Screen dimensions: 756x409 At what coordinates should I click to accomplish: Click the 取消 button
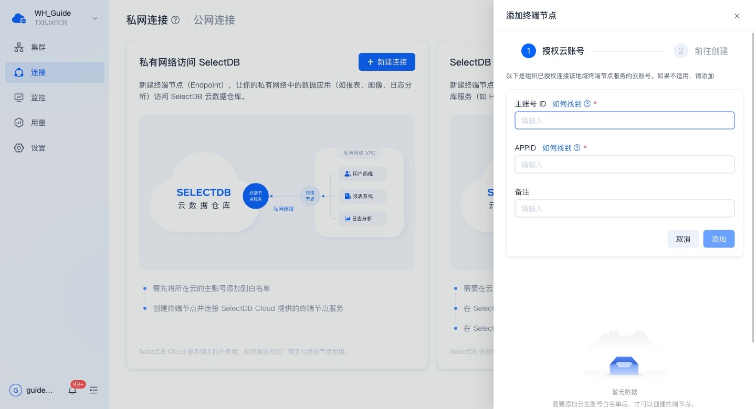pos(683,239)
